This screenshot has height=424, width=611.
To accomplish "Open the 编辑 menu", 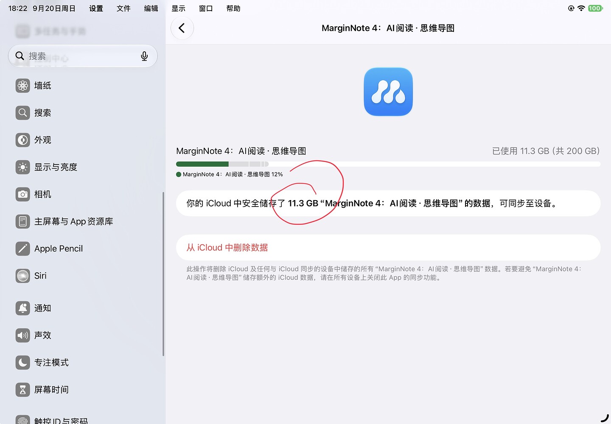I will click(151, 8).
